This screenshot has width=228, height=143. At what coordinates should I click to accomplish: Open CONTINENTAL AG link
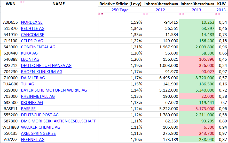click(38, 47)
